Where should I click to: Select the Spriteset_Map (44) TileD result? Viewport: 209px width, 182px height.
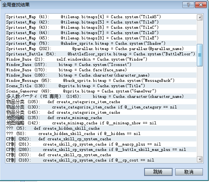pos(101,33)
